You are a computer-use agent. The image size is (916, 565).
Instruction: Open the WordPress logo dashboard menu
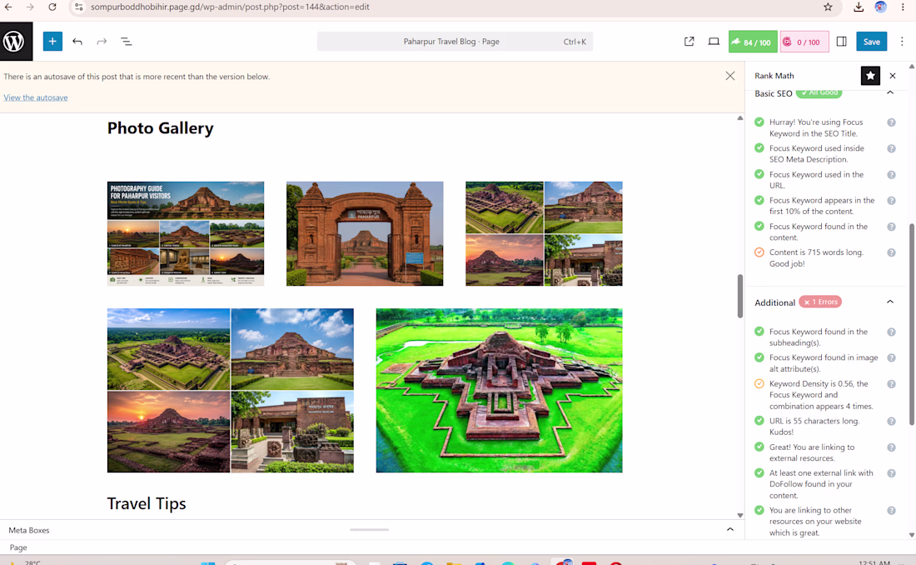click(x=16, y=42)
